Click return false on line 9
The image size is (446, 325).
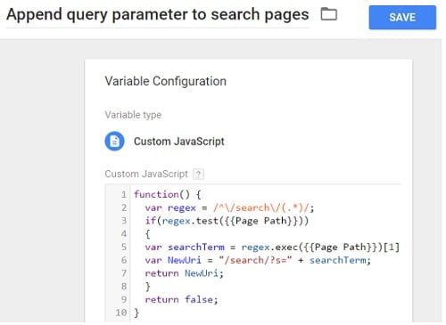181,299
